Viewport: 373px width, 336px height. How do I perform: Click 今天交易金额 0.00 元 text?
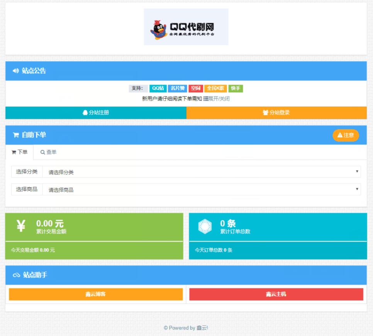pos(33,250)
